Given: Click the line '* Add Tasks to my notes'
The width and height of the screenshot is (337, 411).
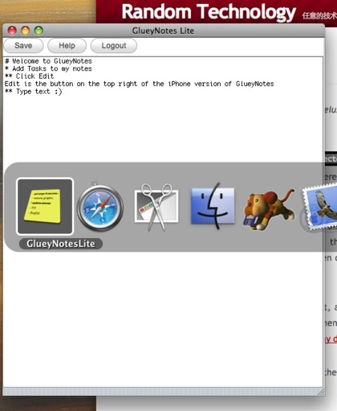Looking at the screenshot, I should point(48,68).
